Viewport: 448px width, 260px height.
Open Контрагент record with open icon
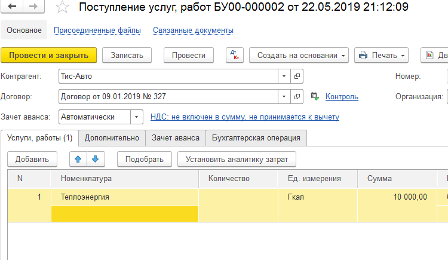tap(297, 77)
